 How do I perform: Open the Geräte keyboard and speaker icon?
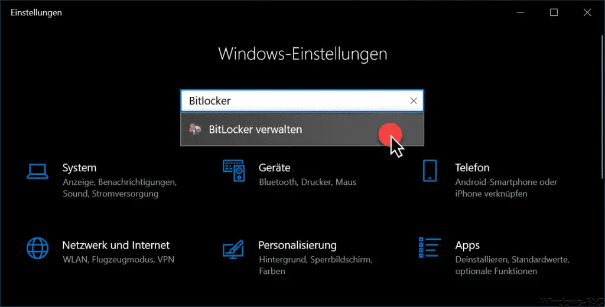pyautogui.click(x=233, y=171)
